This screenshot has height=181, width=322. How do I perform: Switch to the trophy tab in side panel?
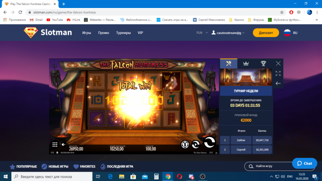(x=263, y=63)
